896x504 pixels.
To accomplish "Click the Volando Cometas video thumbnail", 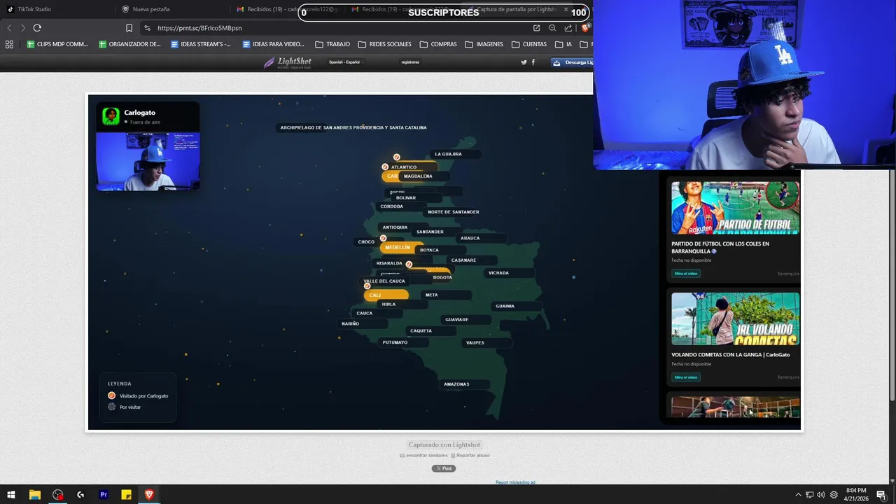I will point(735,318).
